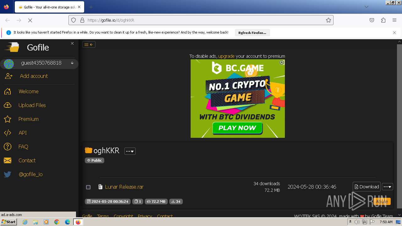Click the archive file icon beside Lunar Release.rar
The height and width of the screenshot is (226, 402).
pos(100,187)
